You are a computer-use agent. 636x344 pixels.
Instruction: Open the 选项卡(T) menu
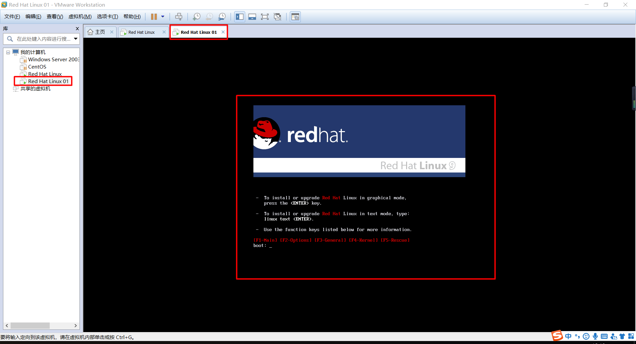click(107, 17)
